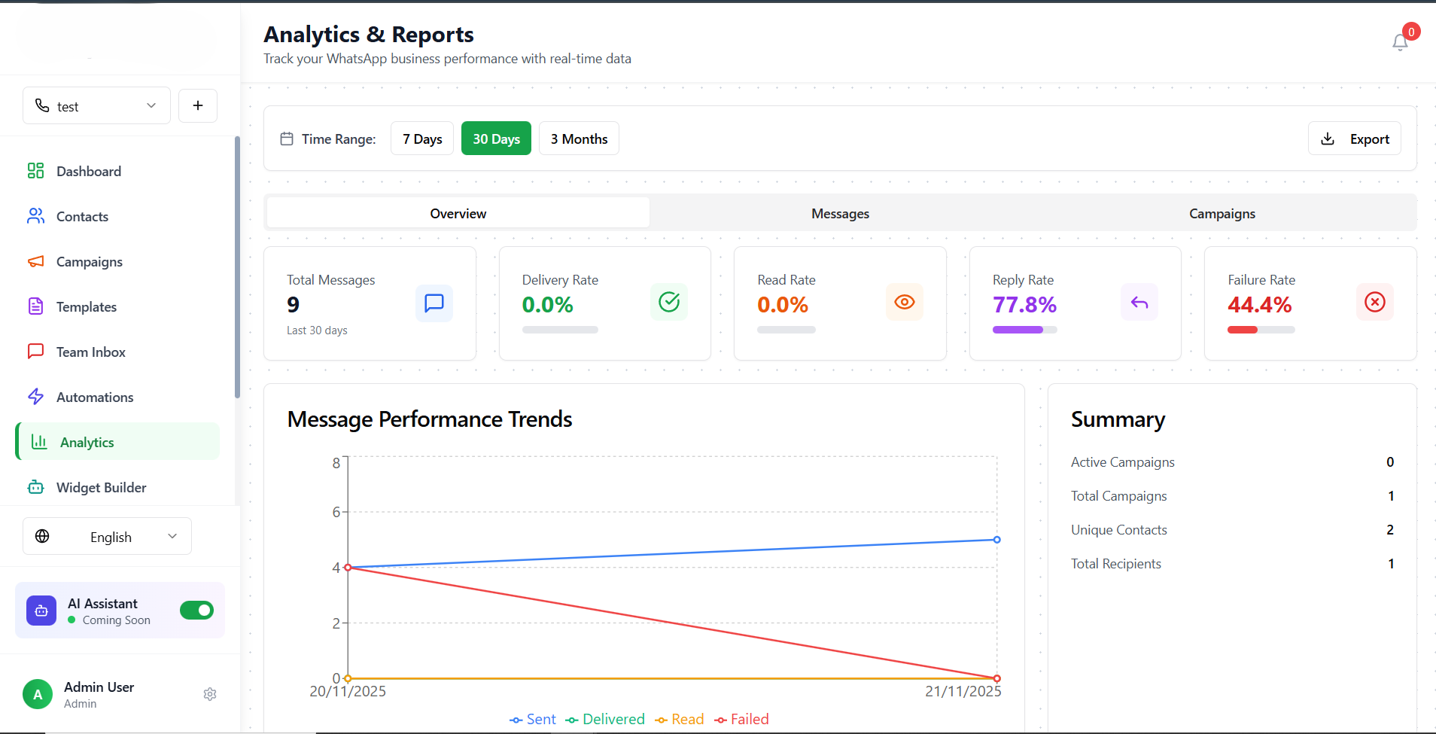The height and width of the screenshot is (734, 1436).
Task: Select the 7 Days time range
Action: [422, 139]
